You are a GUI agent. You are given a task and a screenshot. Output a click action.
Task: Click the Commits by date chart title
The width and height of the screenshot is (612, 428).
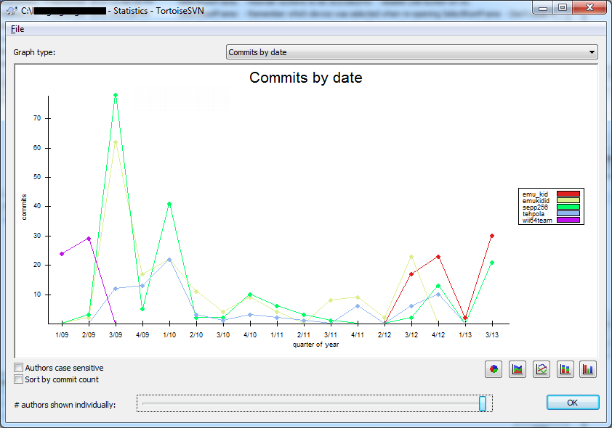tap(305, 78)
